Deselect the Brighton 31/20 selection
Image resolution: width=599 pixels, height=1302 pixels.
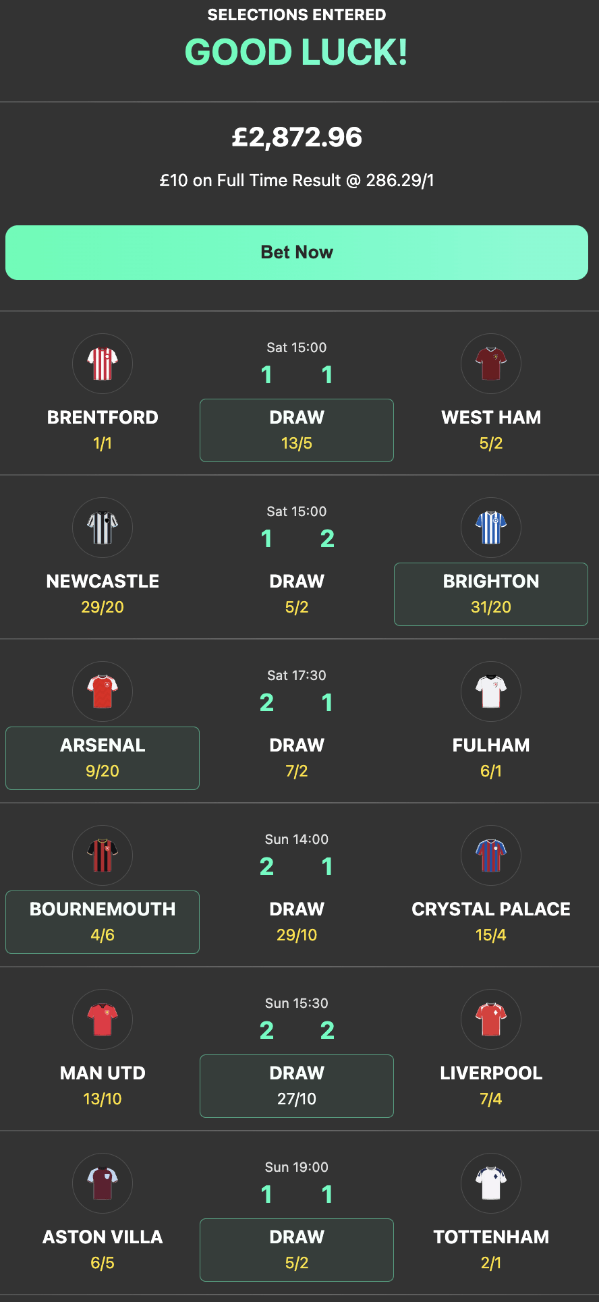tap(490, 594)
